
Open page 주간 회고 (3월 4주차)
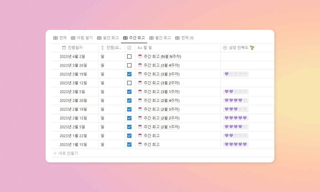point(162,65)
